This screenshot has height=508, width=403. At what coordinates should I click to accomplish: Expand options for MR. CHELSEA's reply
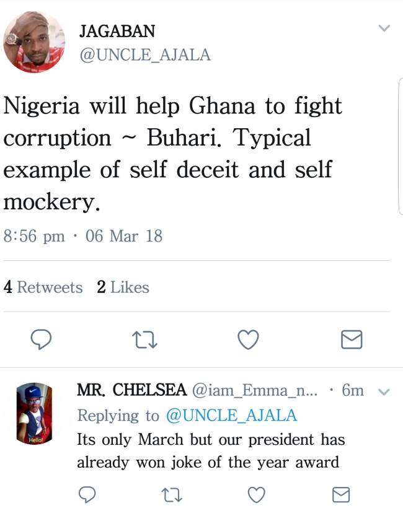coord(384,392)
